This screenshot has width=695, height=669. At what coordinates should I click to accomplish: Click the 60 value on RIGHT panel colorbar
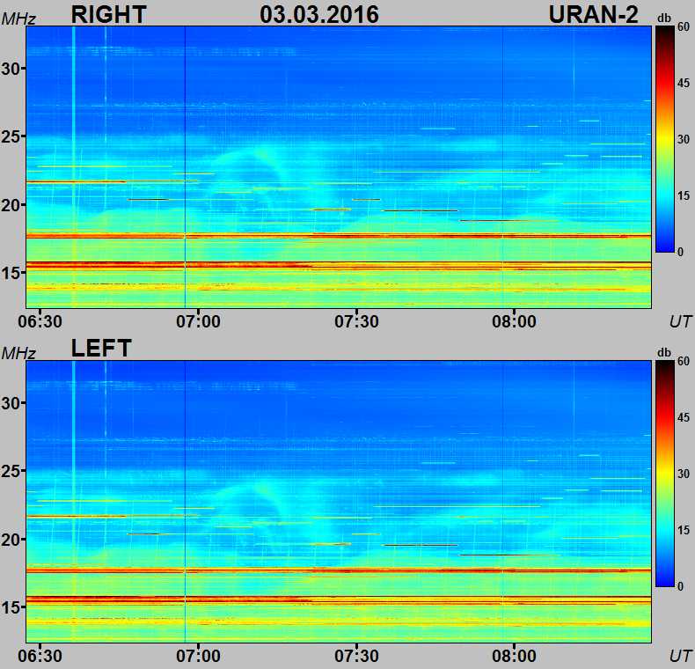tap(684, 26)
